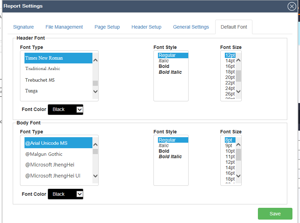Open Header Font Color dropdown
The height and width of the screenshot is (223, 300).
(66, 110)
